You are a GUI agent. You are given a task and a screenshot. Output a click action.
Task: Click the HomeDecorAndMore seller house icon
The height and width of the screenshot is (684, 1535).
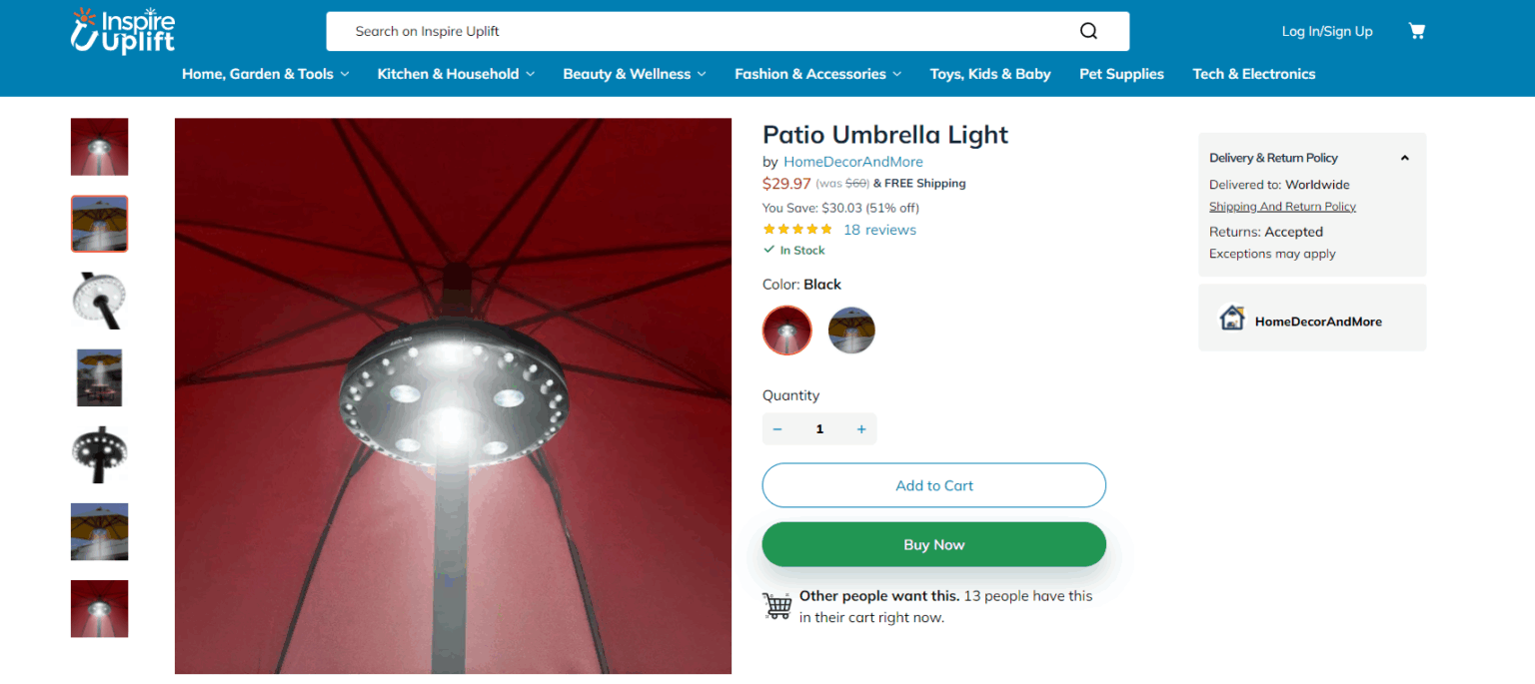(x=1232, y=318)
